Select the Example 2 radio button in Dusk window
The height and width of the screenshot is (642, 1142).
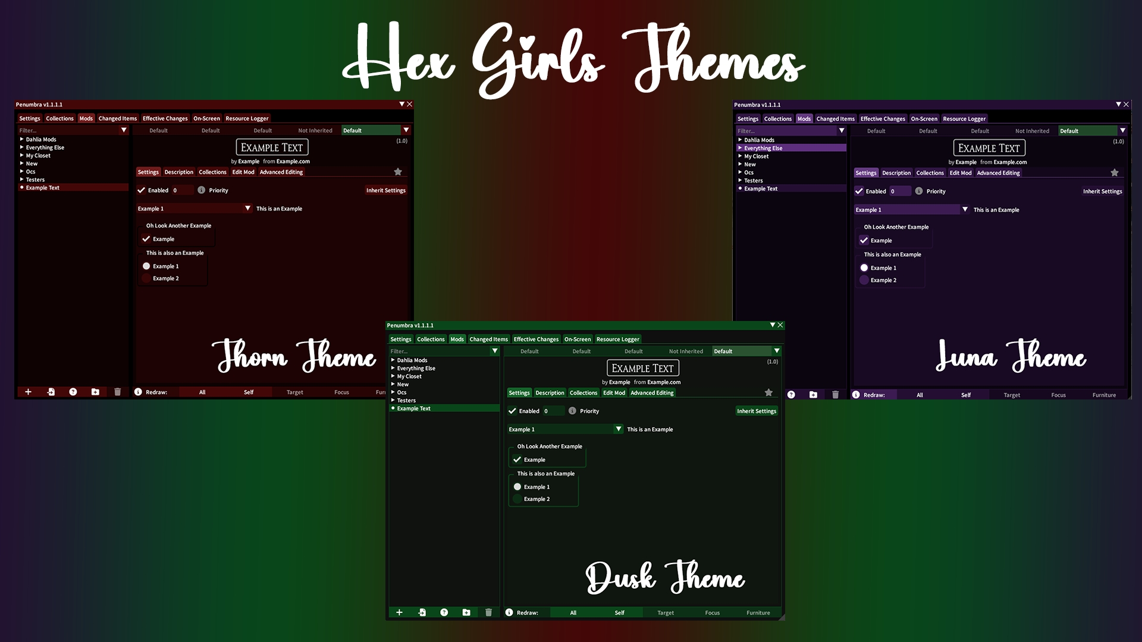(x=517, y=499)
